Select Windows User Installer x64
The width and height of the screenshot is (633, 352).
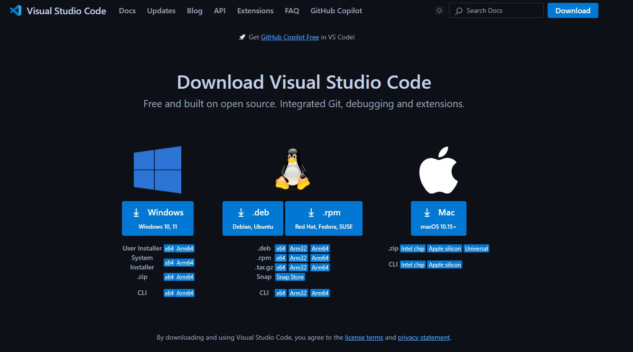click(169, 249)
